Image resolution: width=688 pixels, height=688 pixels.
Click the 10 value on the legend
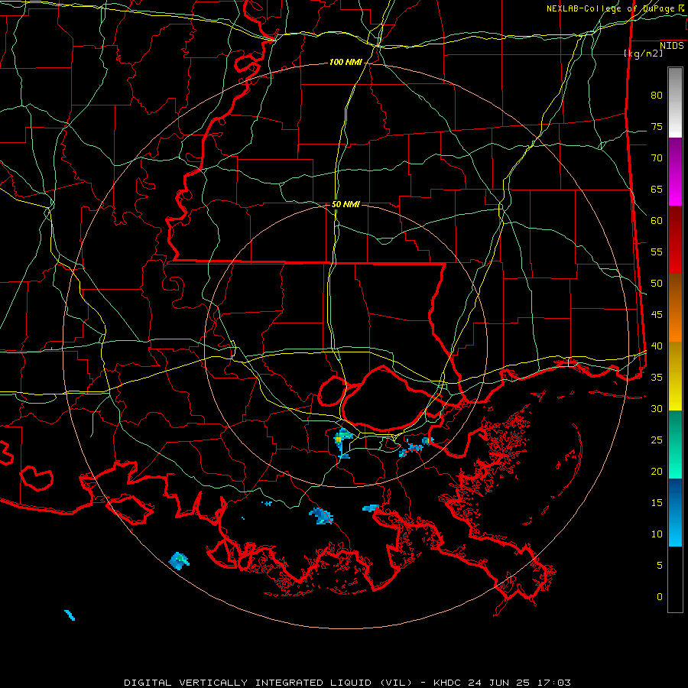[657, 534]
